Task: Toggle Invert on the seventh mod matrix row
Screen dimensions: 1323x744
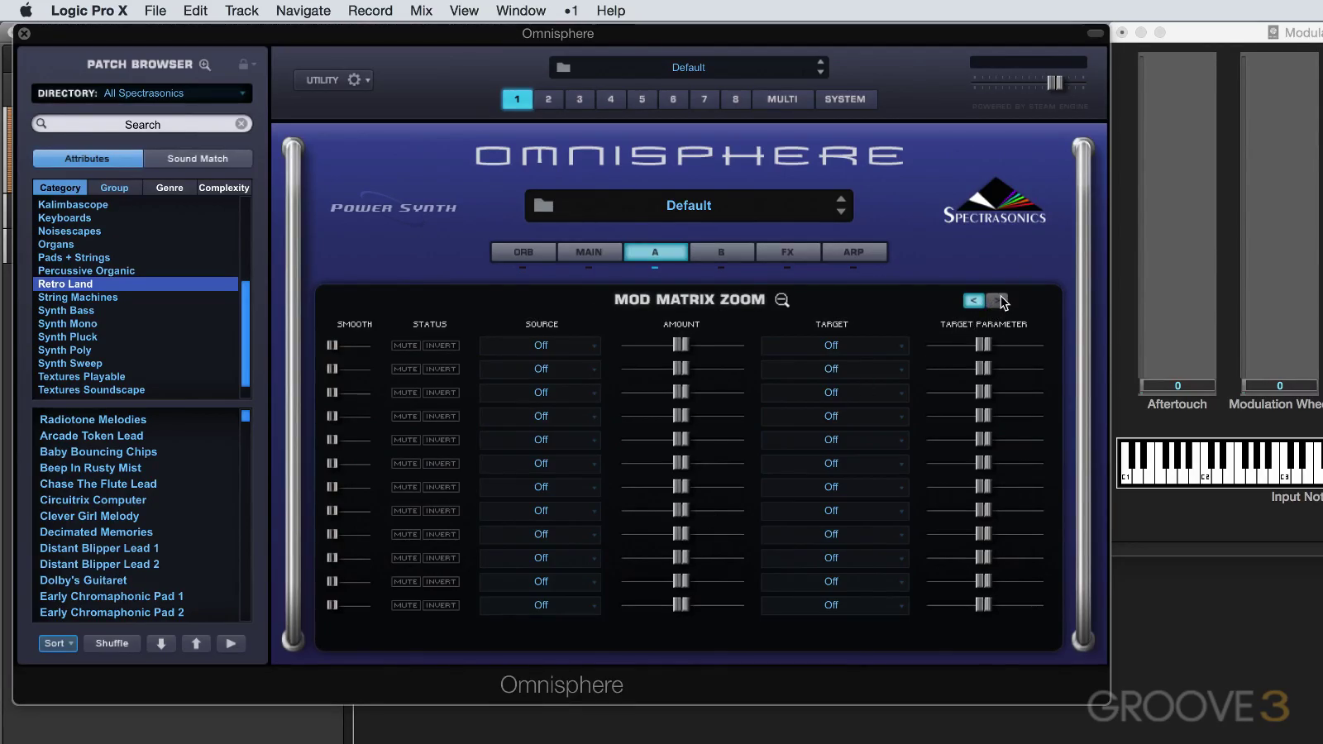Action: [x=441, y=487]
